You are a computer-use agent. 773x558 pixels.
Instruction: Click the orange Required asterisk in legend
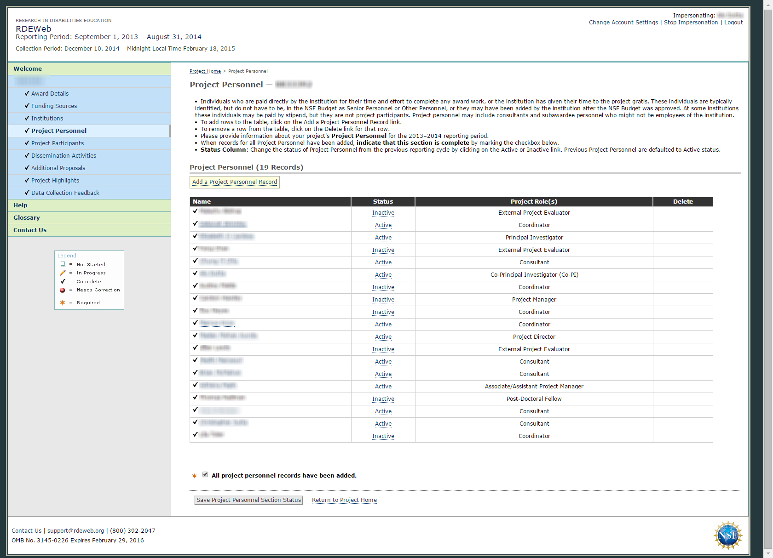point(63,303)
